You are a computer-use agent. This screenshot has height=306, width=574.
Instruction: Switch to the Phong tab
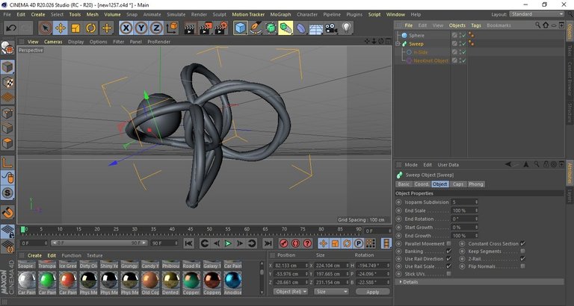(476, 184)
